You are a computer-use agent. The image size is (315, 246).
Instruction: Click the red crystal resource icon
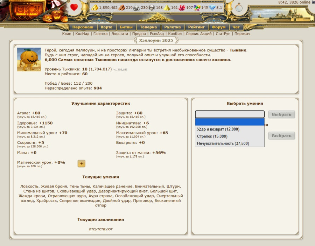tap(182, 7)
